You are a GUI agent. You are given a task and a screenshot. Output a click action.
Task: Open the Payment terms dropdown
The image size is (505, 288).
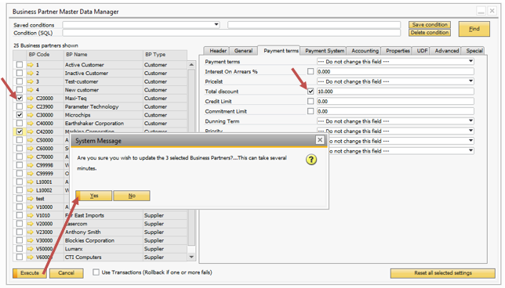point(470,61)
